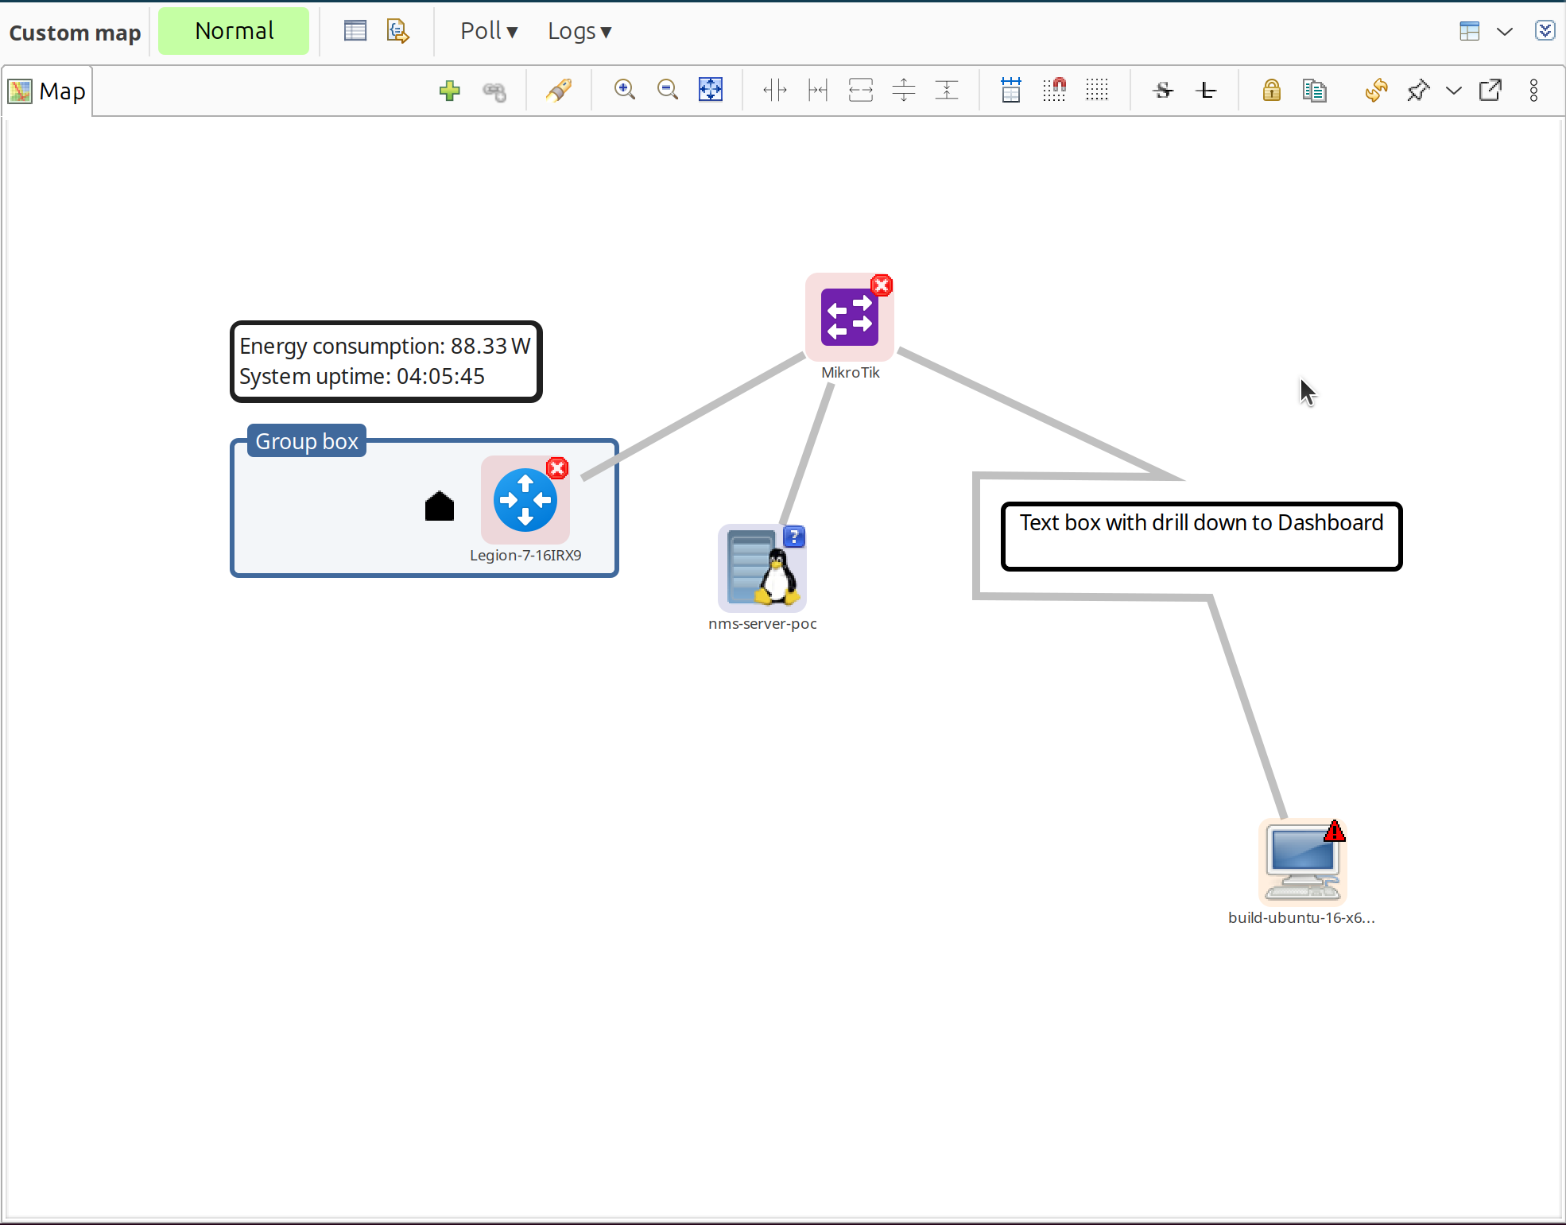Open the three-dot overflow menu

tap(1533, 91)
